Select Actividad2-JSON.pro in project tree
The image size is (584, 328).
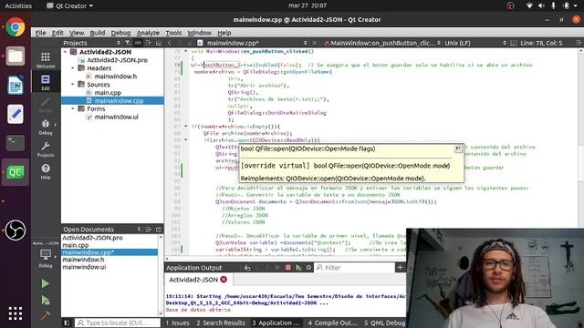pos(117,60)
